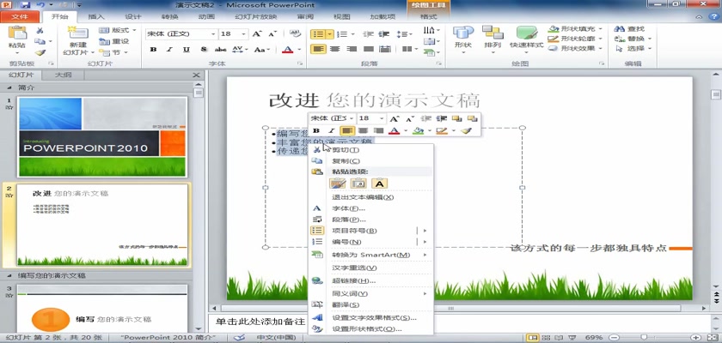722x343 pixels.
Task: Open the Arrange (排列) menu
Action: click(493, 39)
